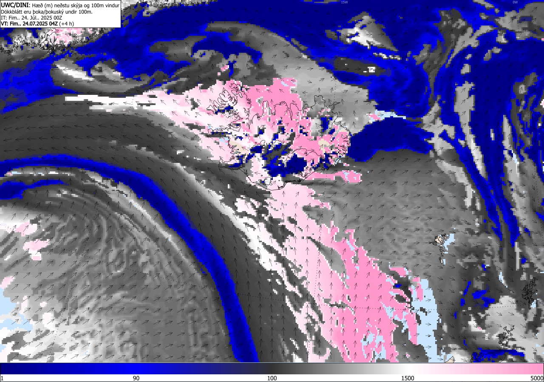Click the "1" minimum label of the scale
Image resolution: width=544 pixels, height=382 pixels.
2,378
